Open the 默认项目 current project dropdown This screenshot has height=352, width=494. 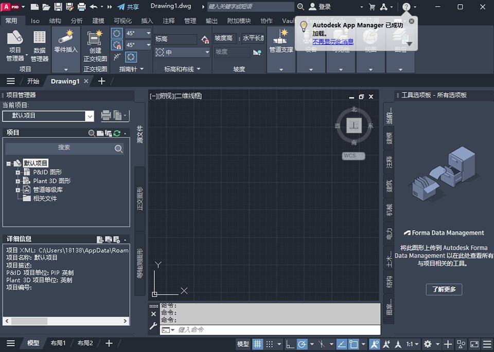(x=90, y=116)
